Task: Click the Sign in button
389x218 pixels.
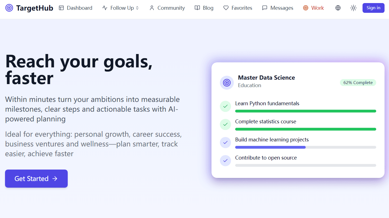Action: 373,8
